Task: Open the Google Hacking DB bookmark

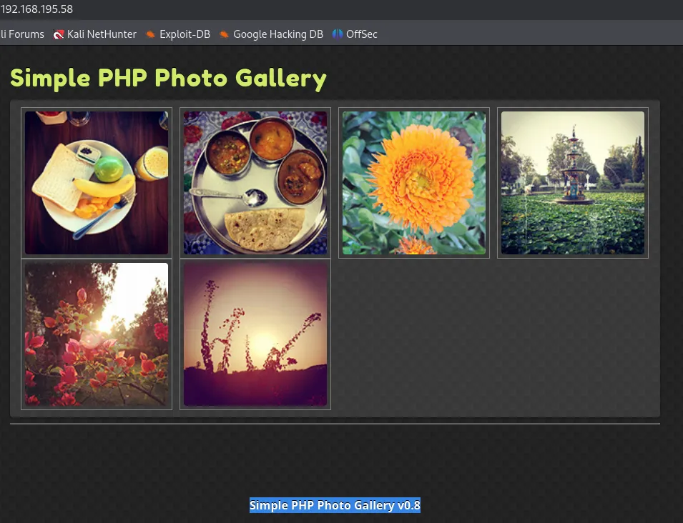Action: click(x=271, y=34)
